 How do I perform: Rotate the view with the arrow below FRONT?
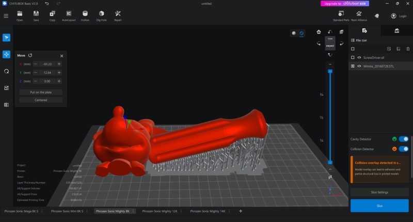click(x=330, y=55)
